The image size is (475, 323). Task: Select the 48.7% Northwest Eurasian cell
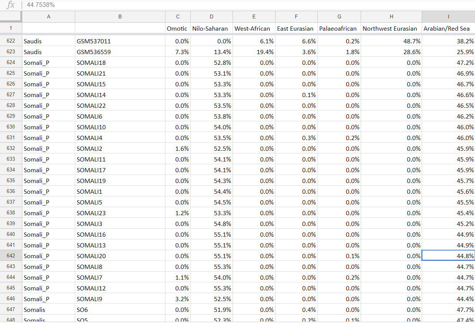(391, 41)
